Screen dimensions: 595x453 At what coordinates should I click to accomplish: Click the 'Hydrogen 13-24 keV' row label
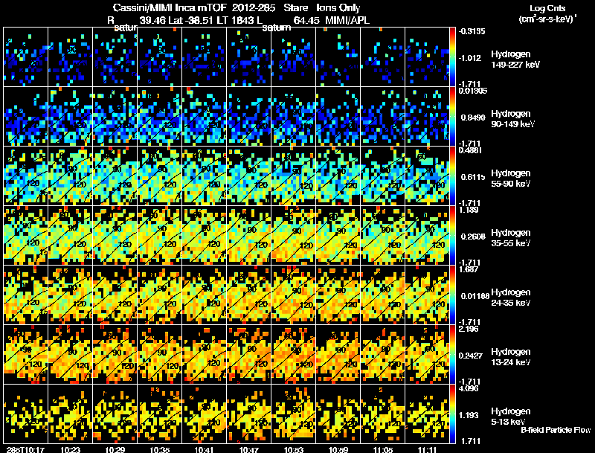511,357
